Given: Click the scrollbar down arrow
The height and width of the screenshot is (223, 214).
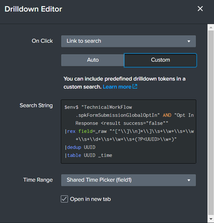Looking at the screenshot, I should pos(211,219).
